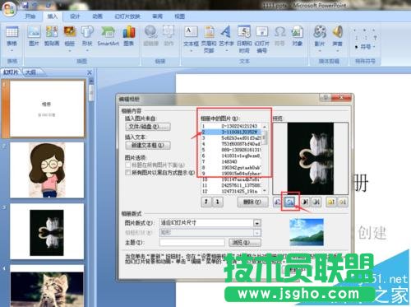Expand the Photo Album dropdown arrow
Viewport: 411px width, 307px height.
tap(70, 50)
